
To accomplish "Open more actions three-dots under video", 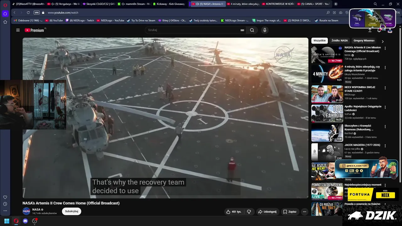I will tap(304, 212).
